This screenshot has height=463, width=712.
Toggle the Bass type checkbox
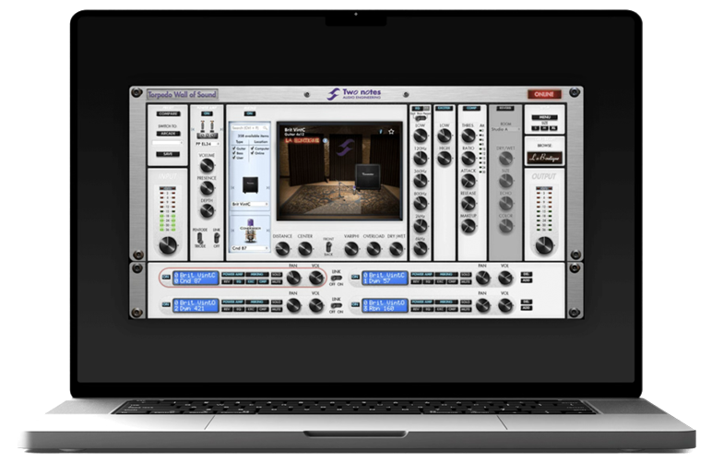pos(234,153)
